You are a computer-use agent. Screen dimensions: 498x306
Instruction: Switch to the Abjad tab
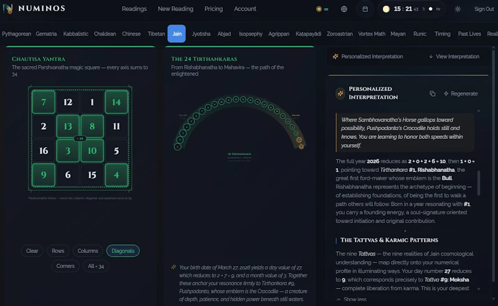[224, 34]
